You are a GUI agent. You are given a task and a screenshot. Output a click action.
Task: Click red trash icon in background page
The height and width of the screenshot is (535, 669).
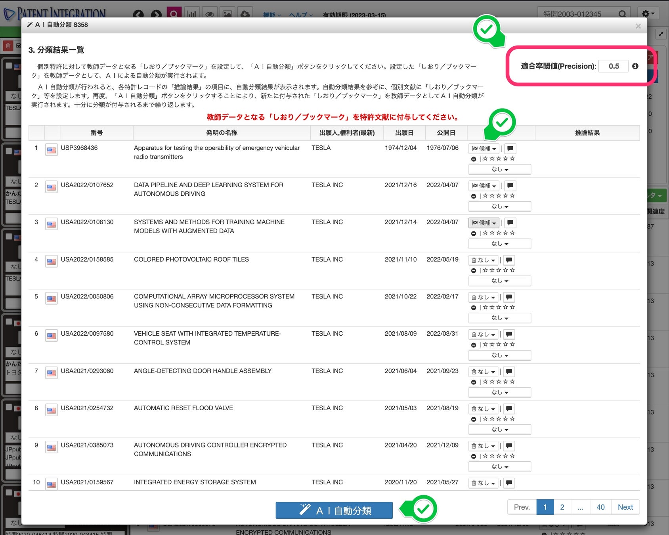click(x=8, y=46)
